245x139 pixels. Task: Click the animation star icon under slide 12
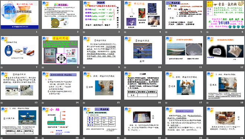(208, 67)
